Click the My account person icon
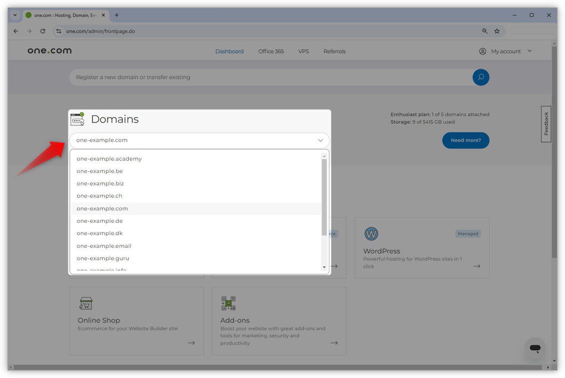 tap(482, 51)
